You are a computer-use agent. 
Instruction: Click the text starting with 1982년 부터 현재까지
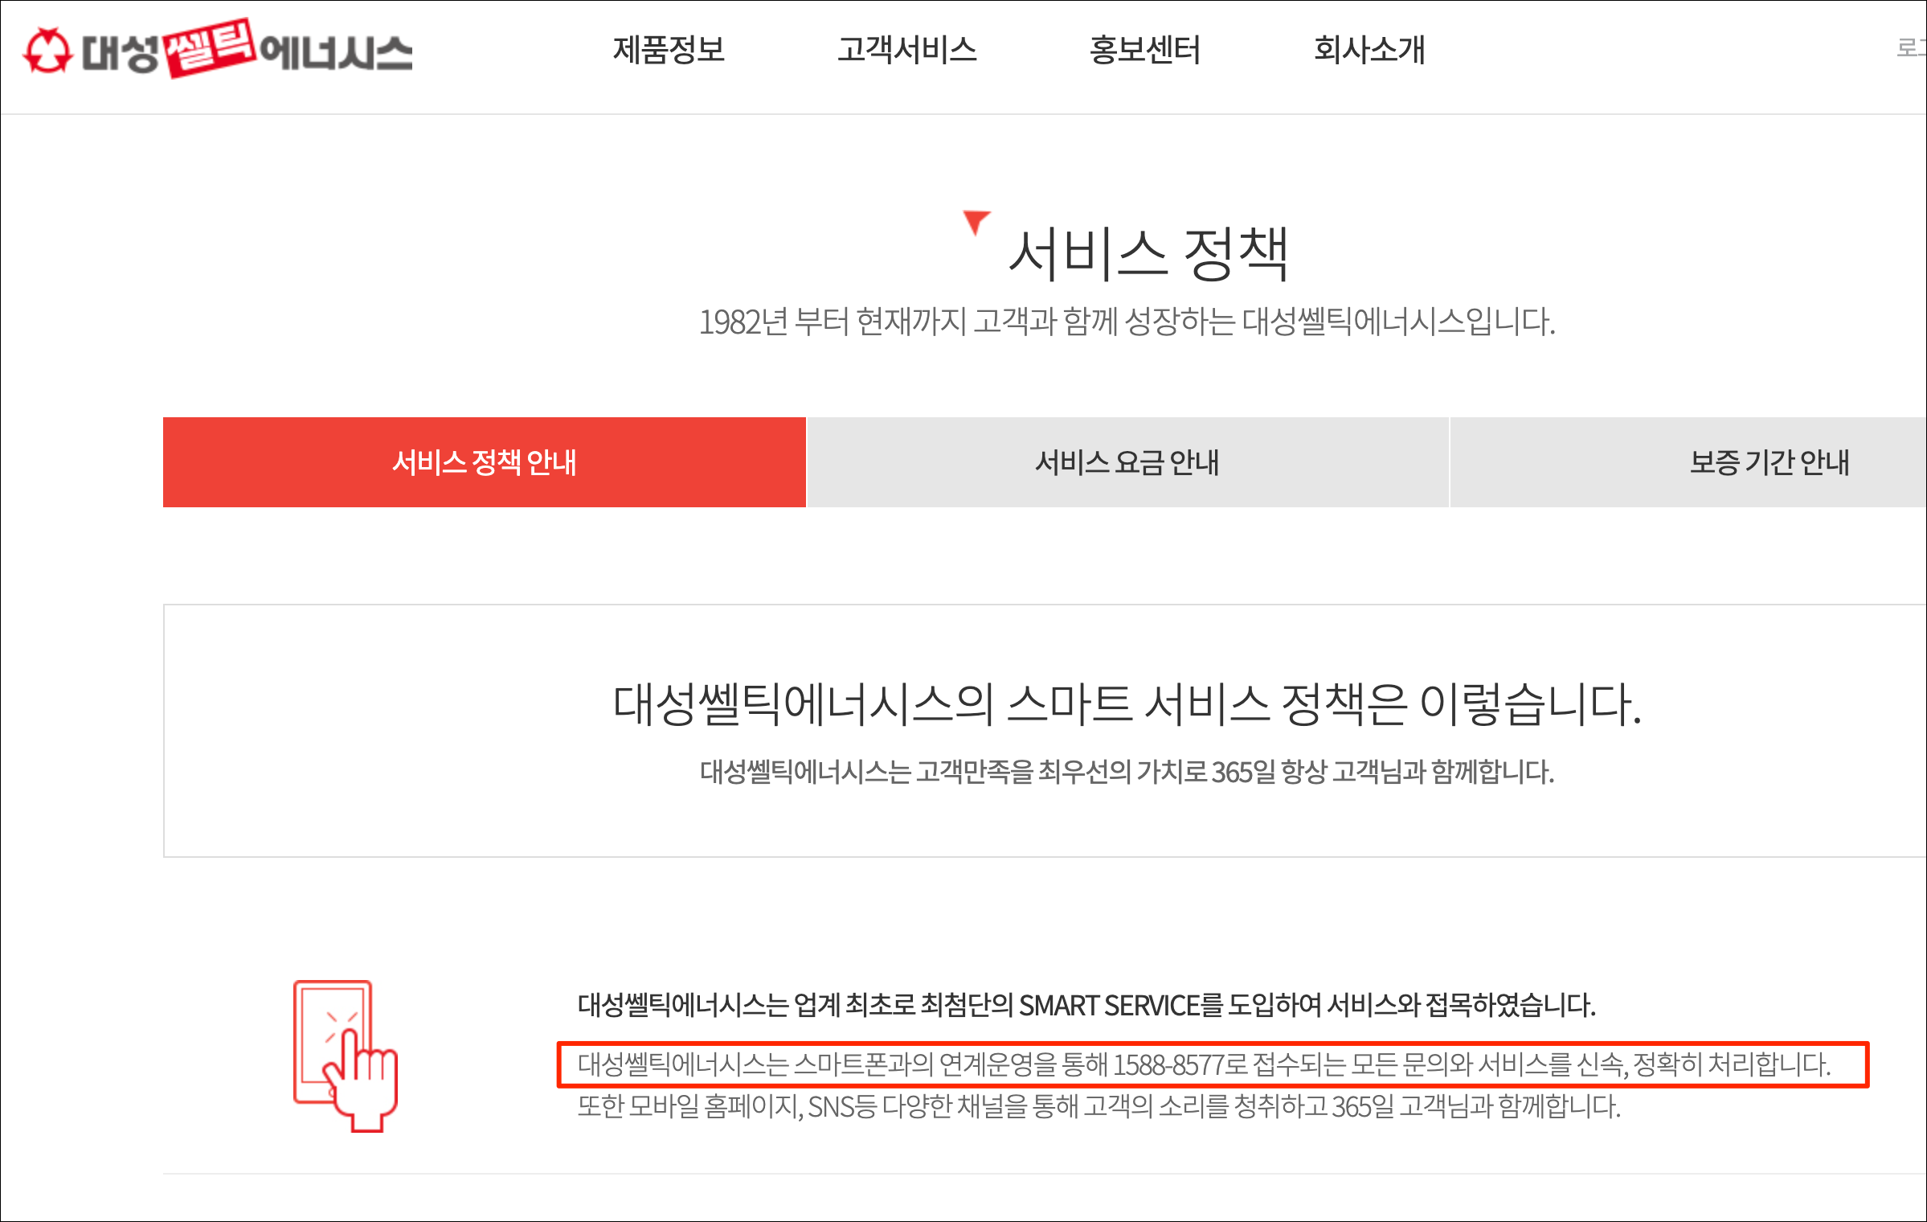1127,322
